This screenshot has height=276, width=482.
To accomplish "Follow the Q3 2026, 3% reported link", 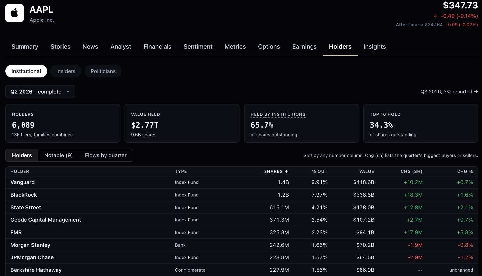I will [449, 92].
